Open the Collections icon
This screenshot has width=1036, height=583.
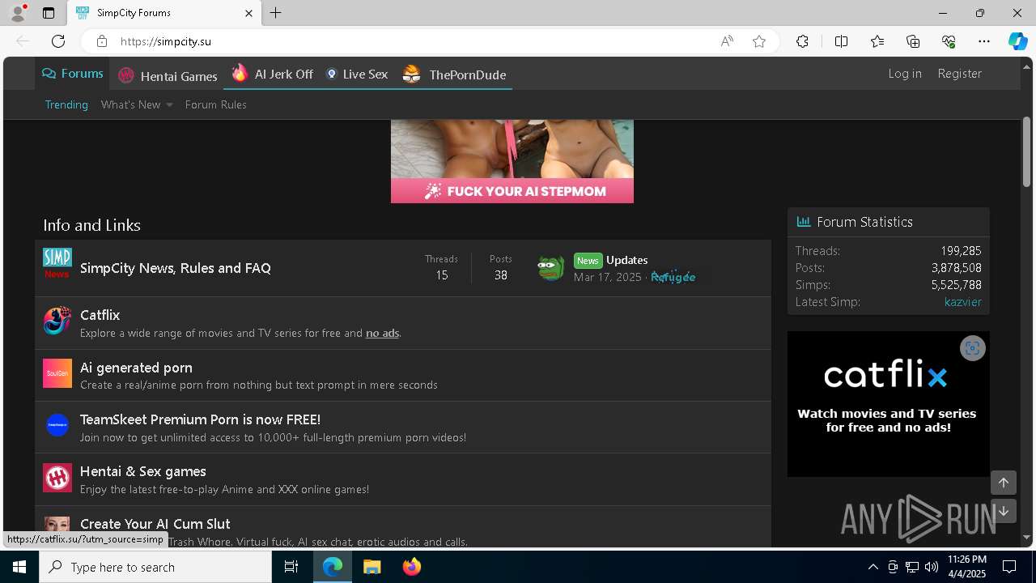[x=913, y=41]
